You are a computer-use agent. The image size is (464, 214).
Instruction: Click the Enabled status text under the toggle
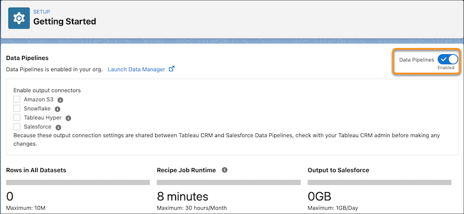[446, 68]
